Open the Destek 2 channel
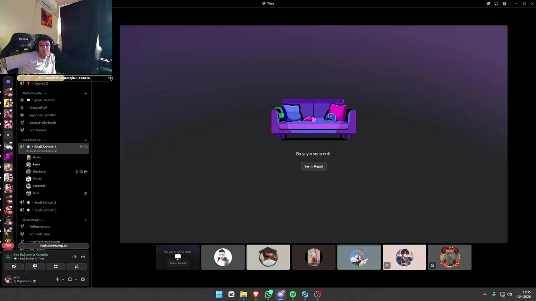Viewport: 536px width, 301px height. pyautogui.click(x=54, y=84)
